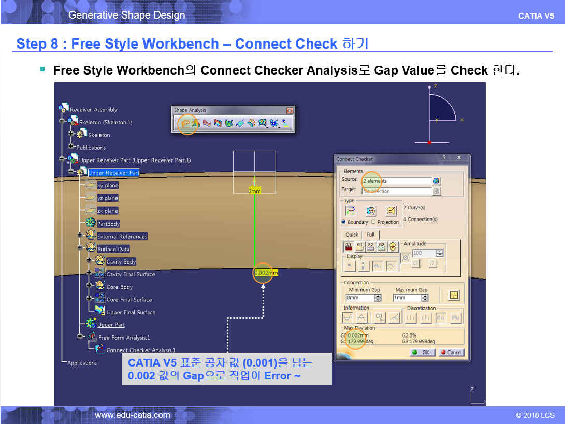The image size is (565, 424).
Task: Collapse the Surface Data node
Action: coord(80,248)
